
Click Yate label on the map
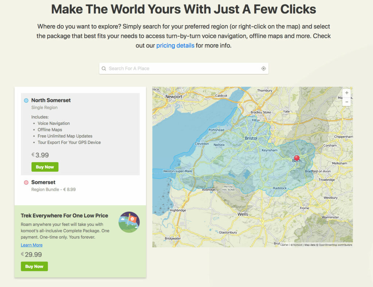pyautogui.click(x=286, y=111)
